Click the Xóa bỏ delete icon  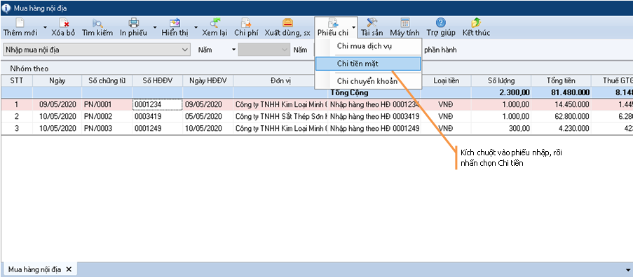(x=63, y=23)
